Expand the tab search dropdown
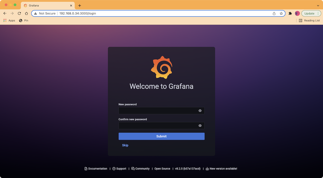The image size is (323, 178). 318,6
